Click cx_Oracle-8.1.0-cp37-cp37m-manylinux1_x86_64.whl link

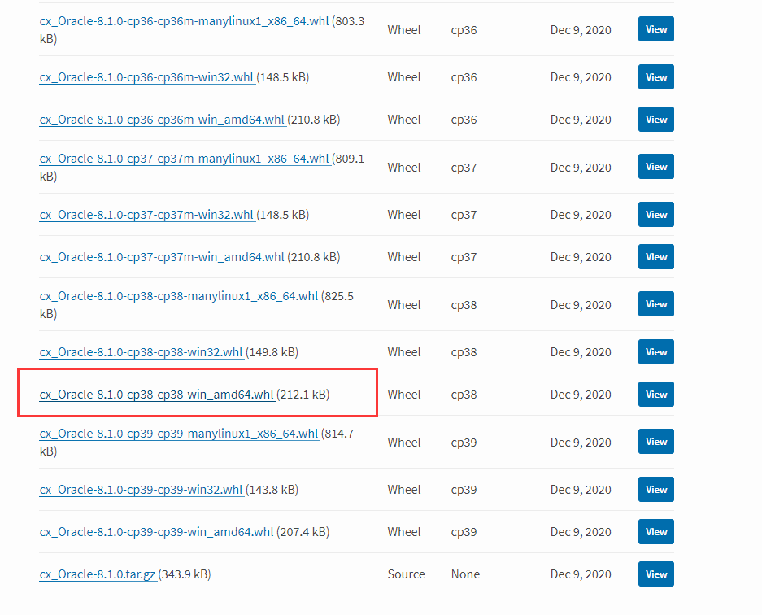tap(185, 159)
